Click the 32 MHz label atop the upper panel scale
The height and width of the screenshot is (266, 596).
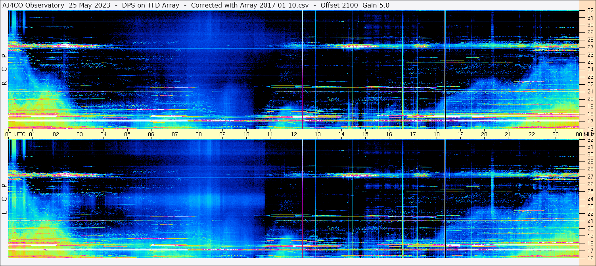pos(589,11)
